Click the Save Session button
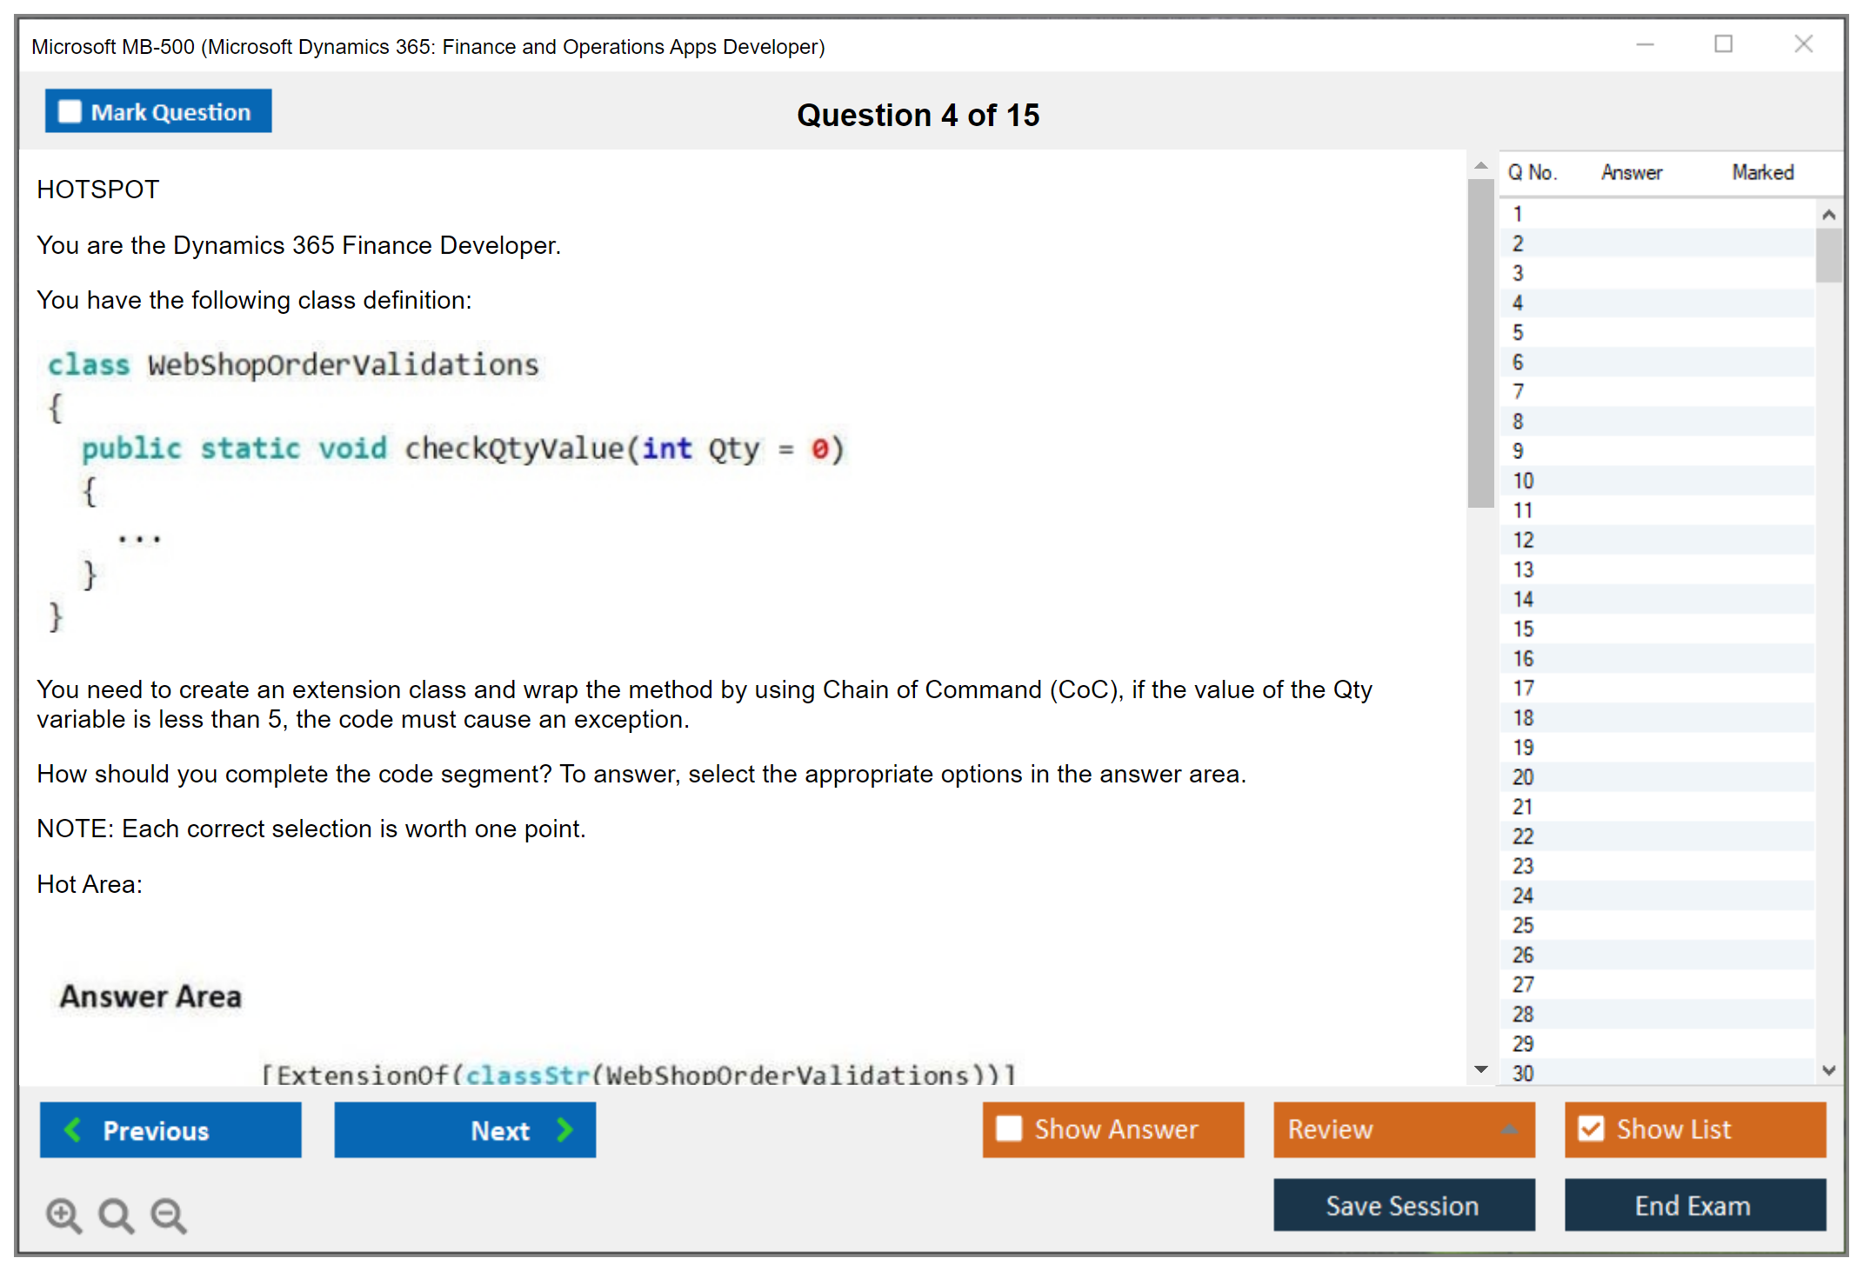Screen dimensions: 1870x1278 click(x=1403, y=1205)
